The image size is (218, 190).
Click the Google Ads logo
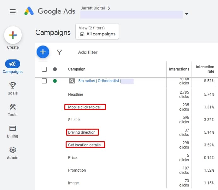point(29,11)
